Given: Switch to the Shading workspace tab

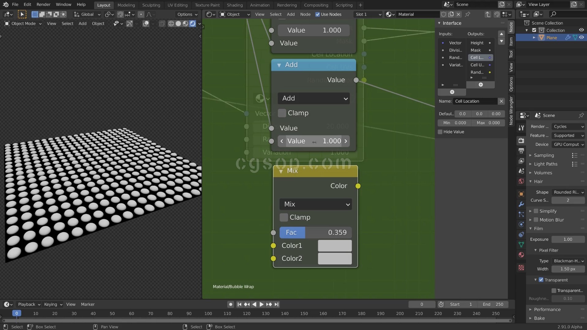Looking at the screenshot, I should [x=234, y=5].
